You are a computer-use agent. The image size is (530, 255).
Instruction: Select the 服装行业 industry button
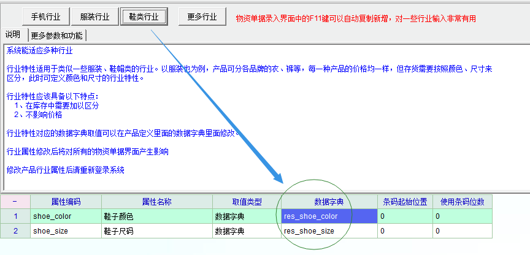pyautogui.click(x=94, y=17)
